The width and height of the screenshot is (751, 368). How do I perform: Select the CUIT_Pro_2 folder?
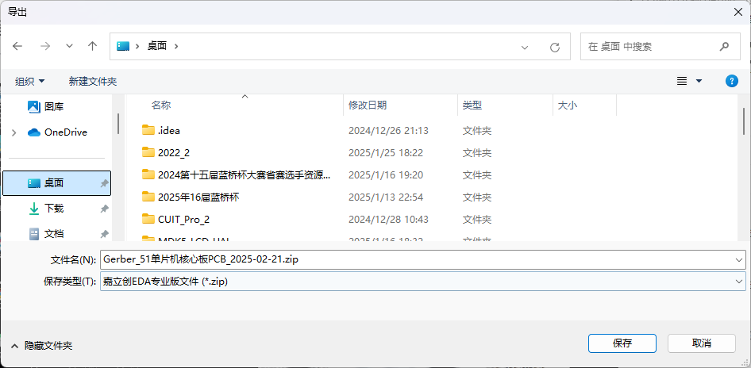click(x=183, y=219)
